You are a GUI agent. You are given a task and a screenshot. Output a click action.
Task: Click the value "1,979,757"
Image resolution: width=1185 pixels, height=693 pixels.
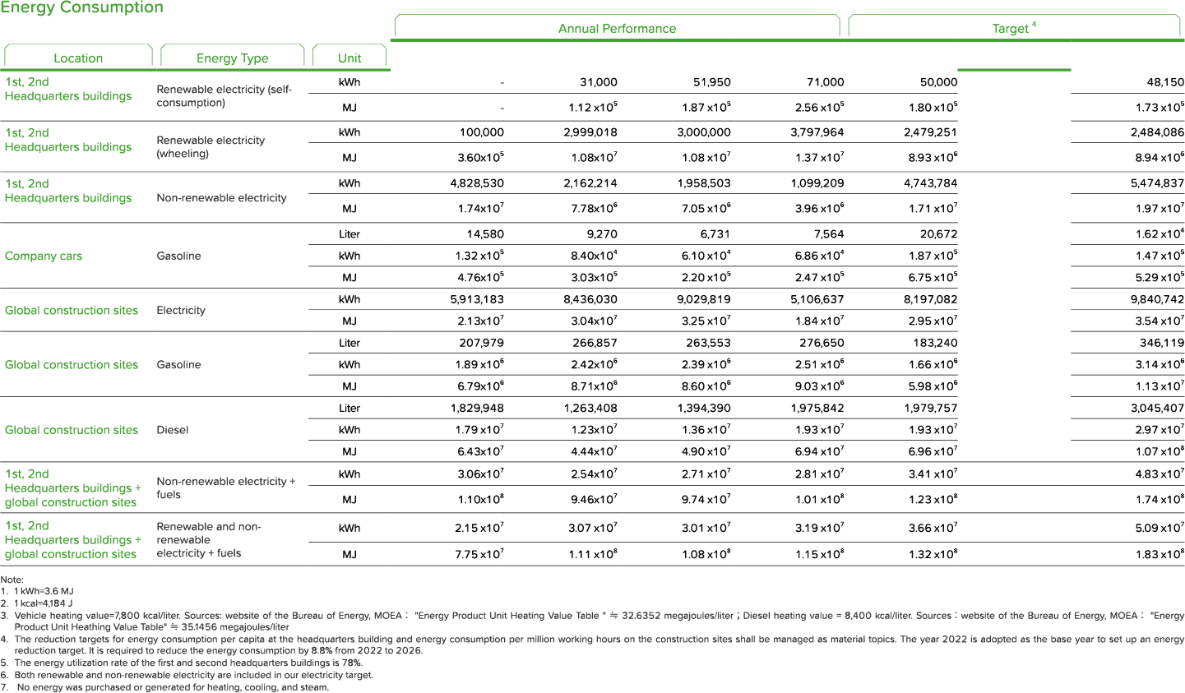tap(931, 408)
